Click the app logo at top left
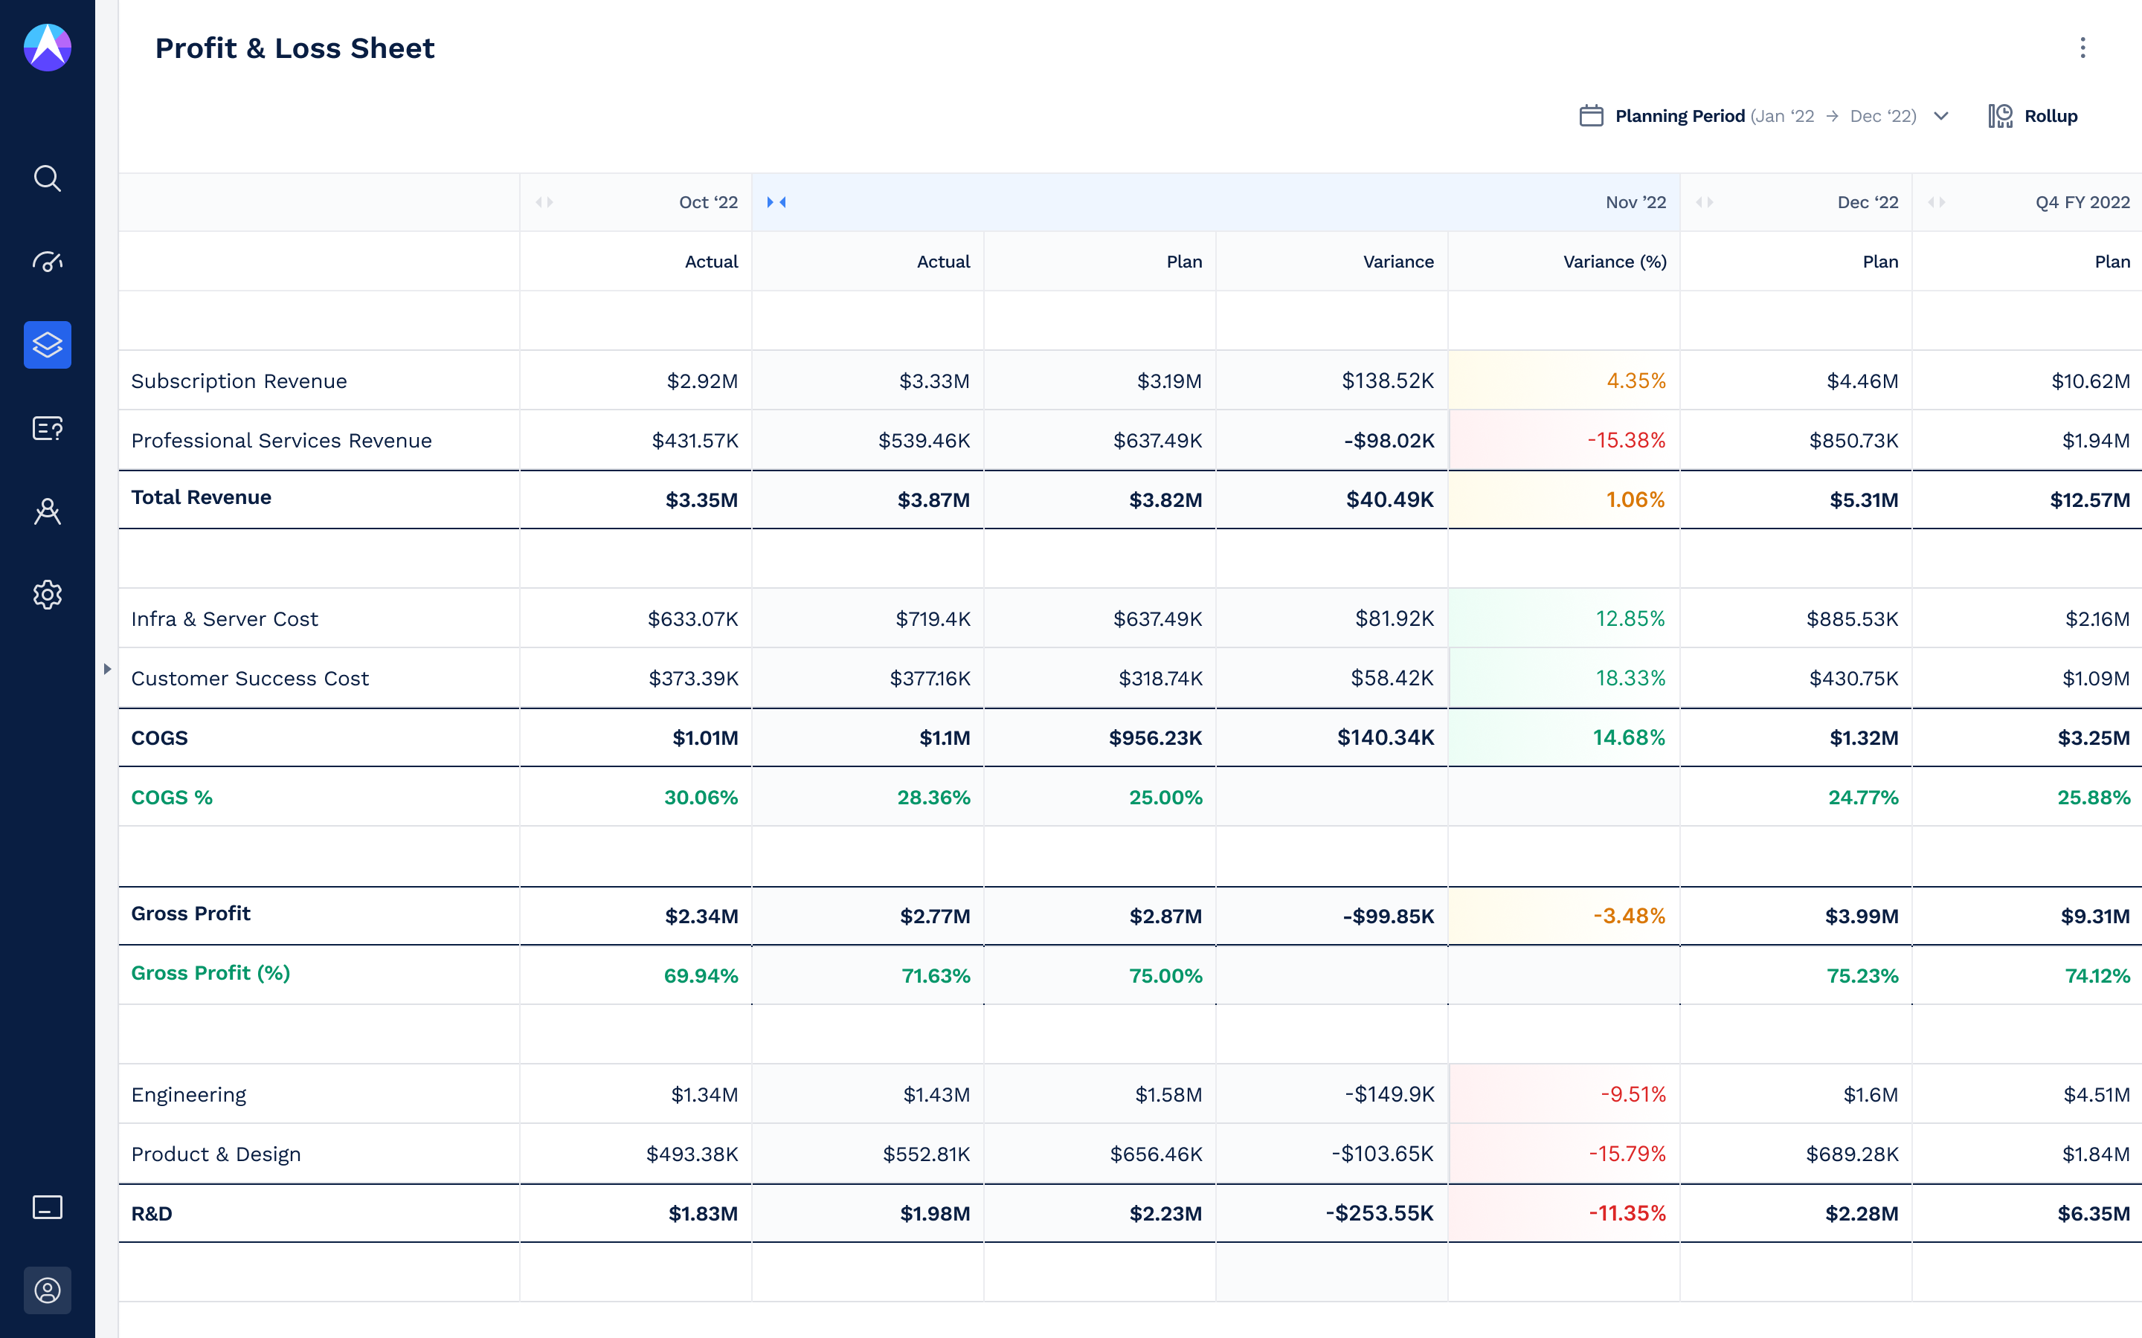Image resolution: width=2142 pixels, height=1338 pixels. click(47, 48)
